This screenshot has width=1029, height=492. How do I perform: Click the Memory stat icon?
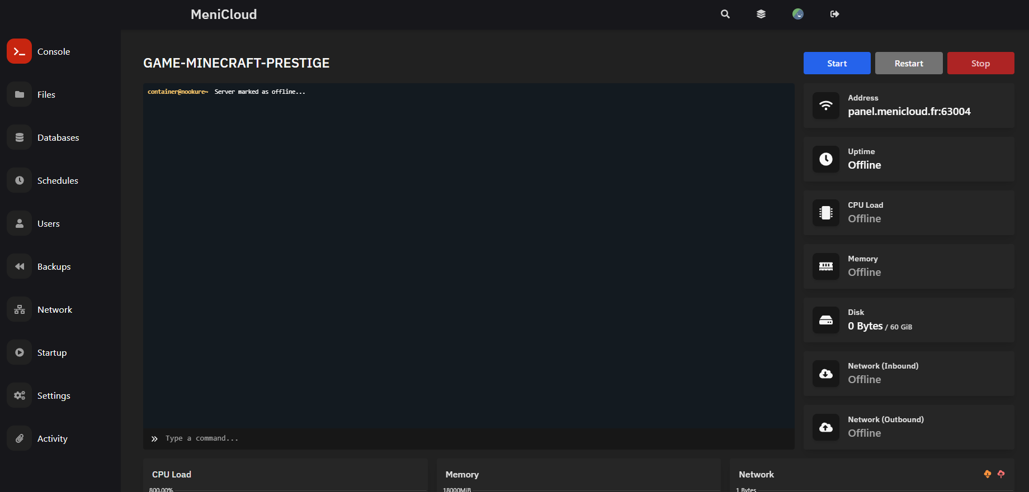[x=826, y=266]
